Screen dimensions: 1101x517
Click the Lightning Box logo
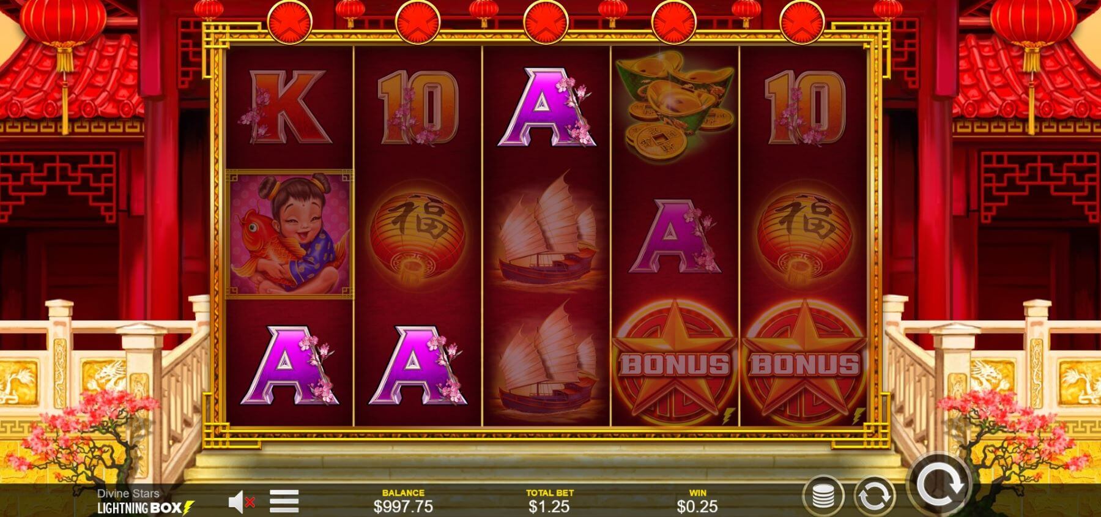[146, 507]
